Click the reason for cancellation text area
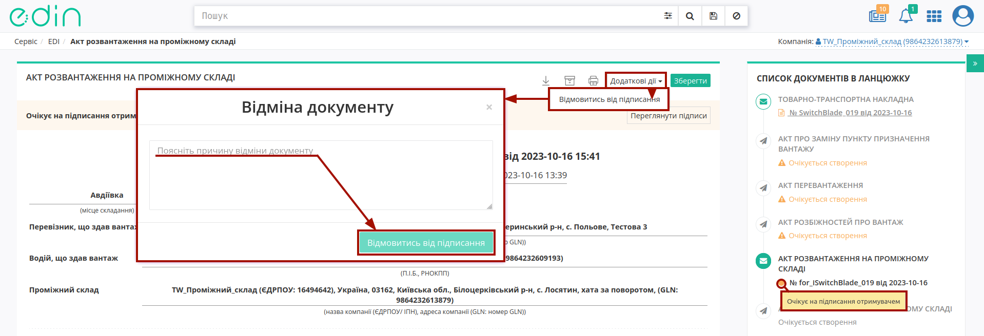 pos(321,175)
